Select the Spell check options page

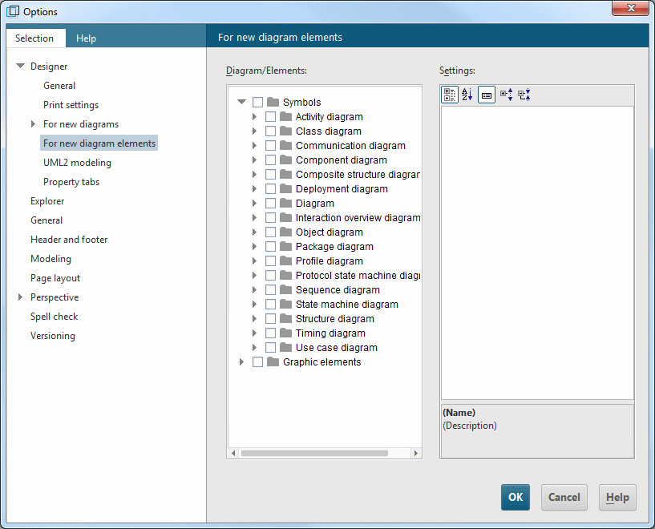54,316
